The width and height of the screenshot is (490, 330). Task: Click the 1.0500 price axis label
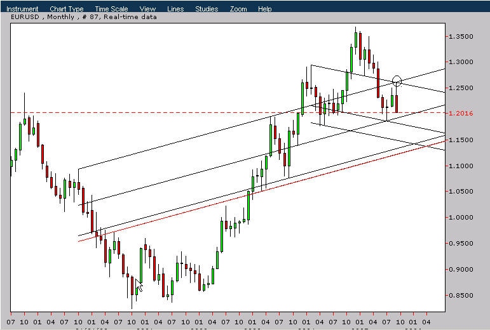[461, 191]
